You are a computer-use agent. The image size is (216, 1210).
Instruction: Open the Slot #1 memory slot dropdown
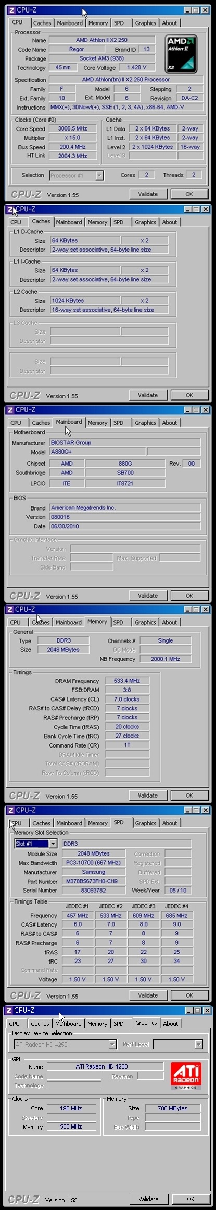[x=53, y=844]
